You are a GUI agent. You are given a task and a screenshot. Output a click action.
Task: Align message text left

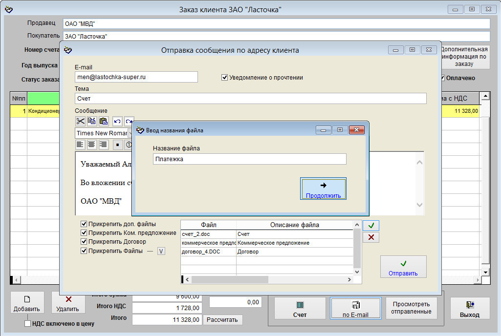tap(80, 145)
